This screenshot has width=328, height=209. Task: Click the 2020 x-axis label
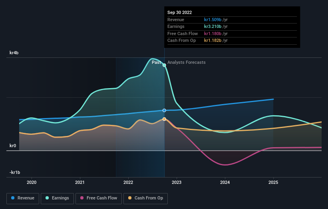[x=32, y=183]
